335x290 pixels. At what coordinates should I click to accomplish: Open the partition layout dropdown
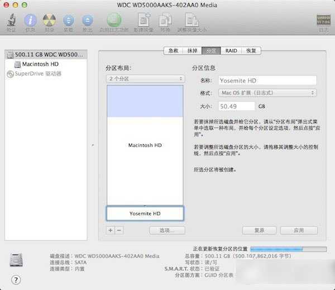pyautogui.click(x=146, y=79)
